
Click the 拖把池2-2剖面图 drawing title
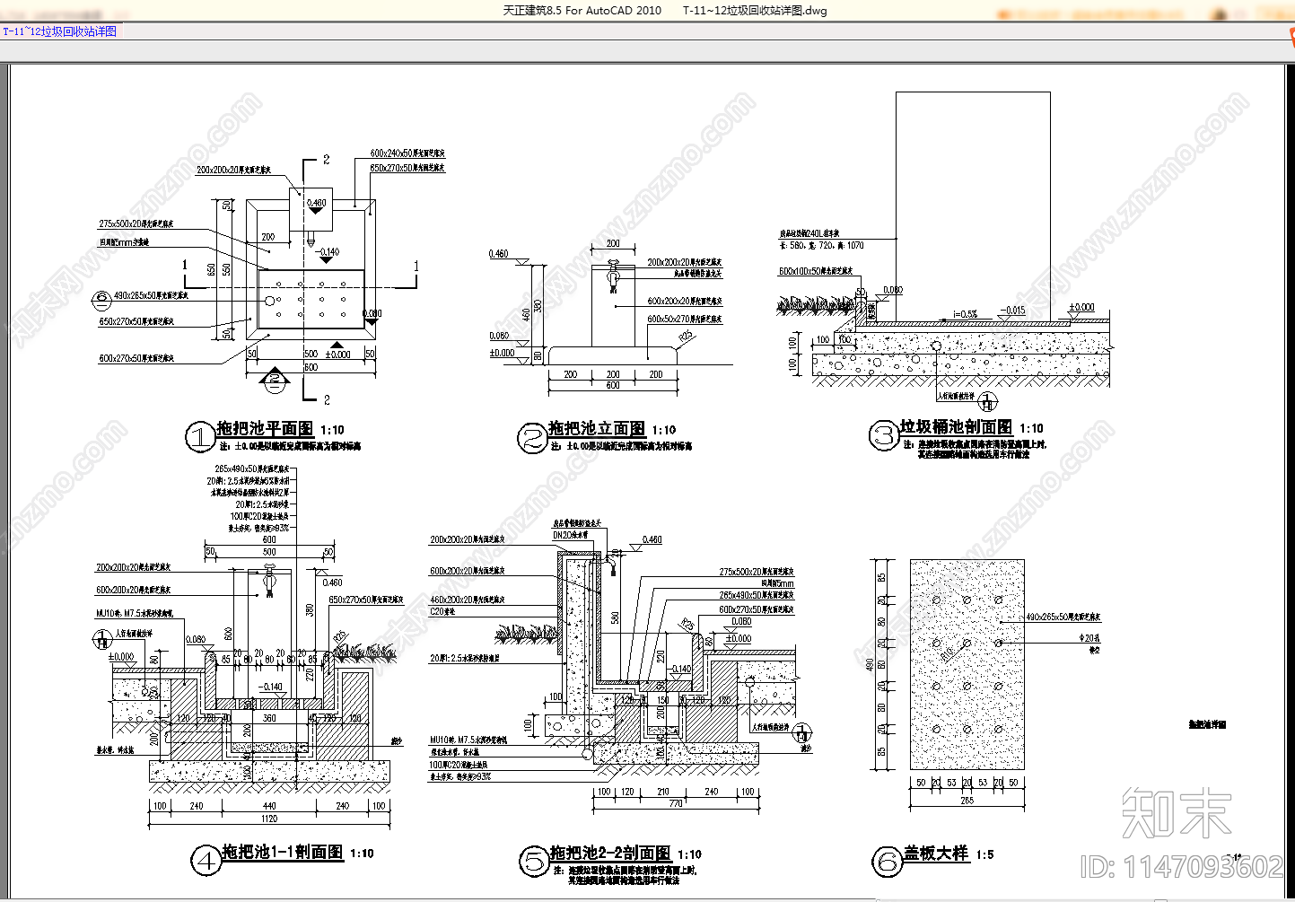(x=610, y=853)
